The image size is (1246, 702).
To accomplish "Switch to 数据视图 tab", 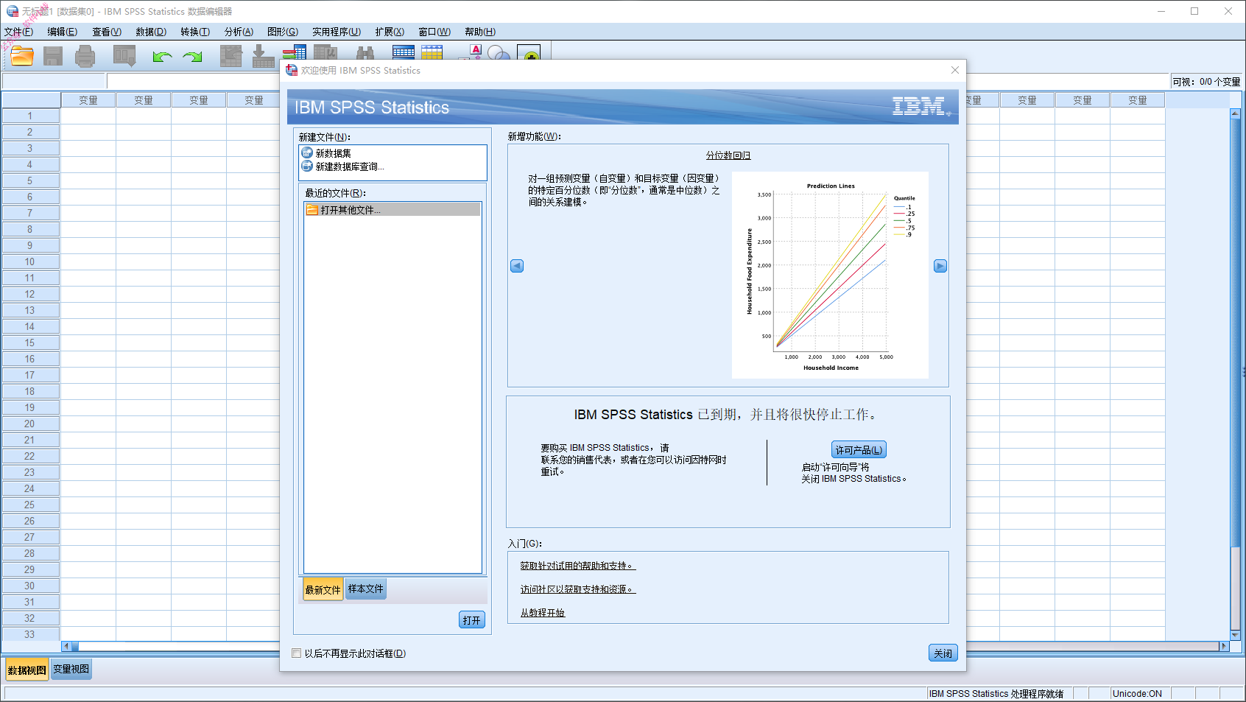I will coord(27,670).
